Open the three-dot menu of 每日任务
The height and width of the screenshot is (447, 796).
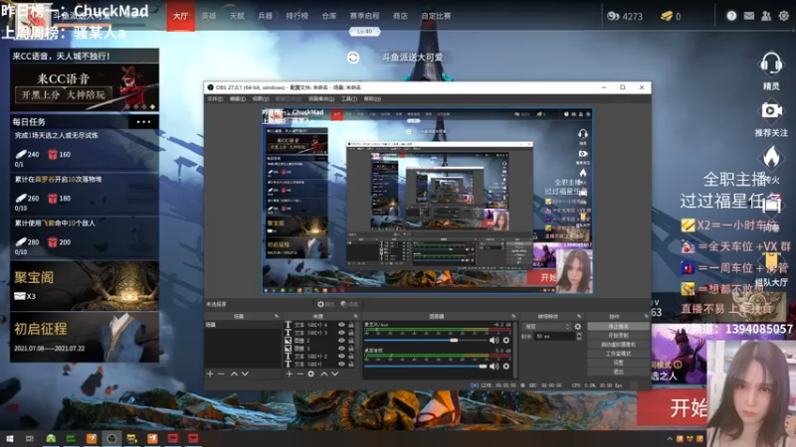pyautogui.click(x=143, y=122)
